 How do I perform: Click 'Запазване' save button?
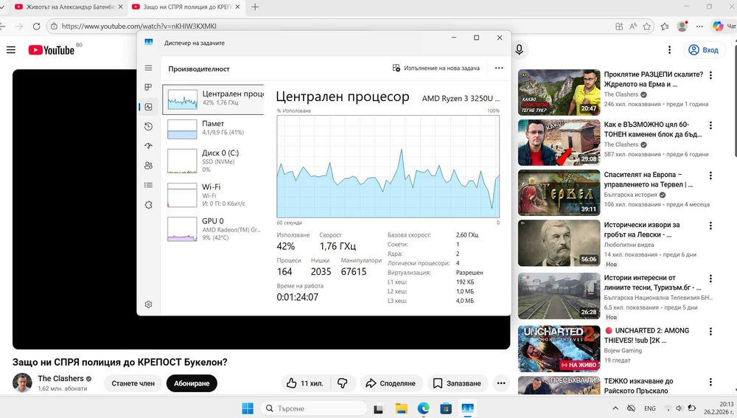458,383
